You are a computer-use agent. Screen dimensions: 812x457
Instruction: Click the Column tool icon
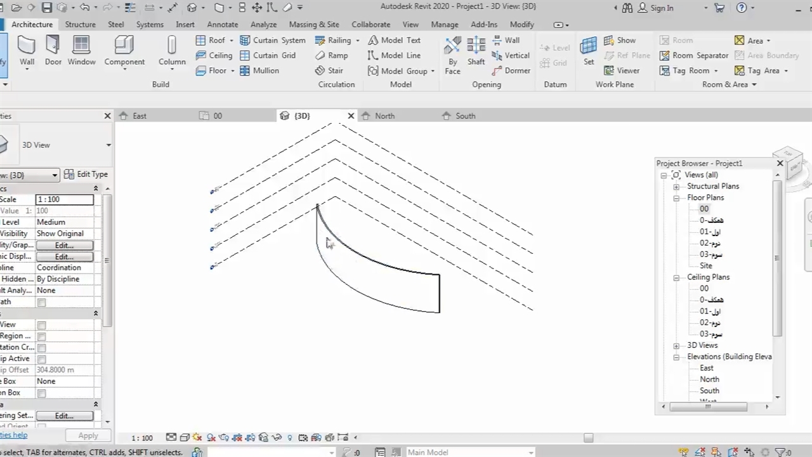pos(172,46)
